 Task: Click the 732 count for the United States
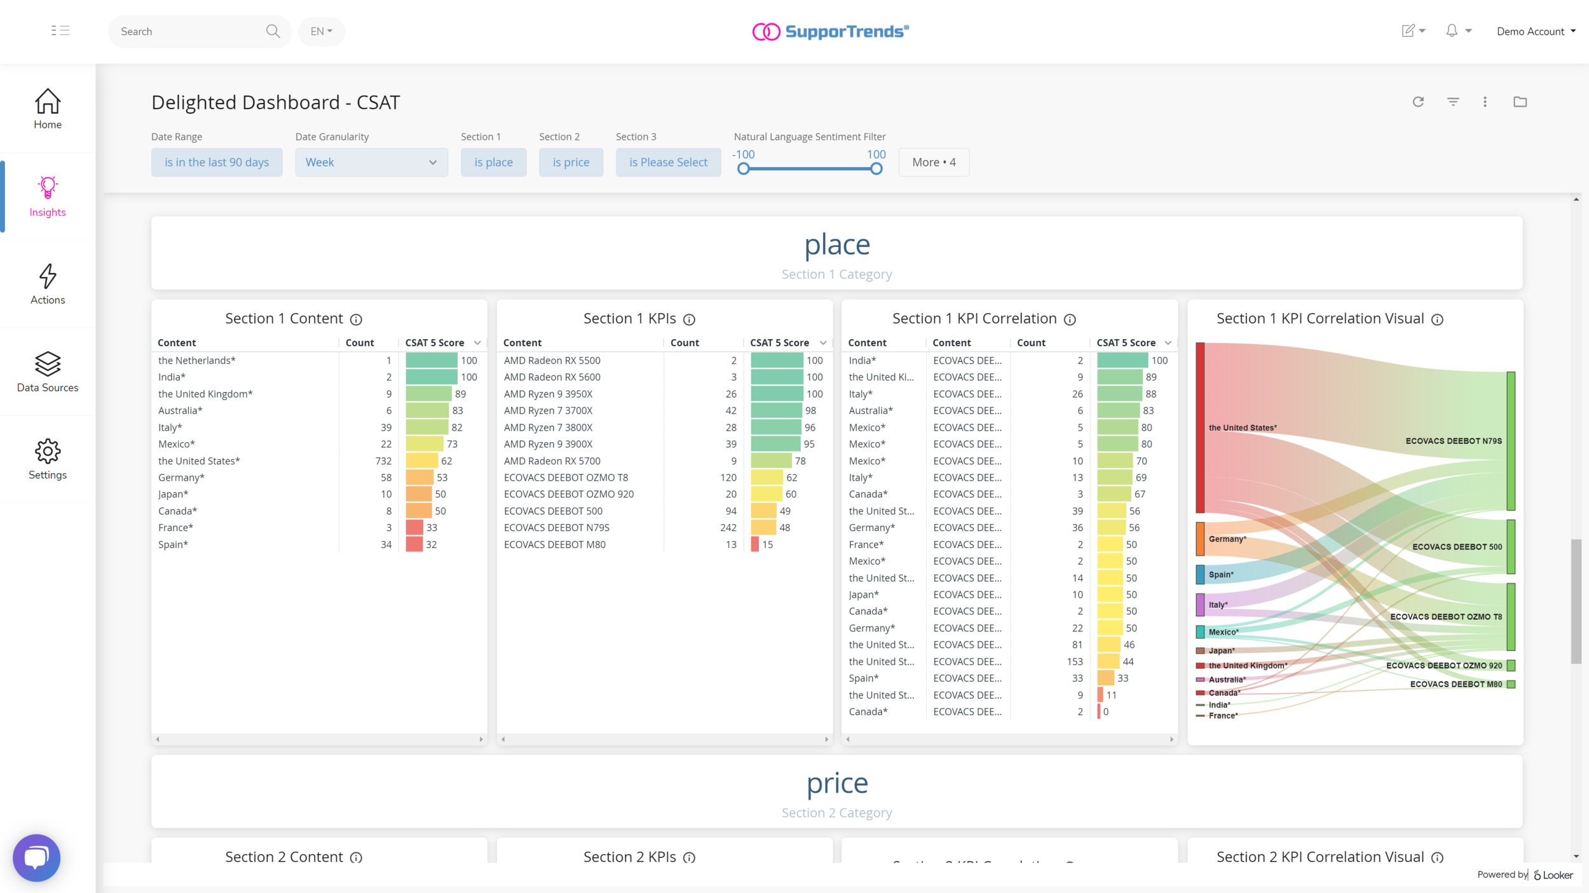383,461
